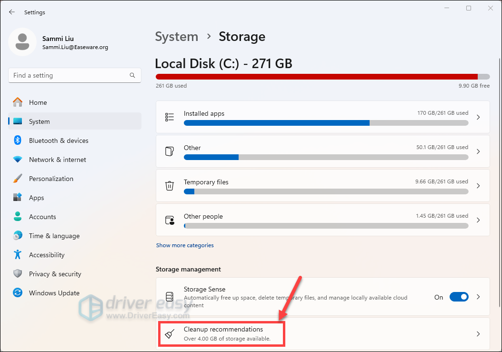Turn off the Storage Sense toggle
The height and width of the screenshot is (352, 502).
coord(459,297)
